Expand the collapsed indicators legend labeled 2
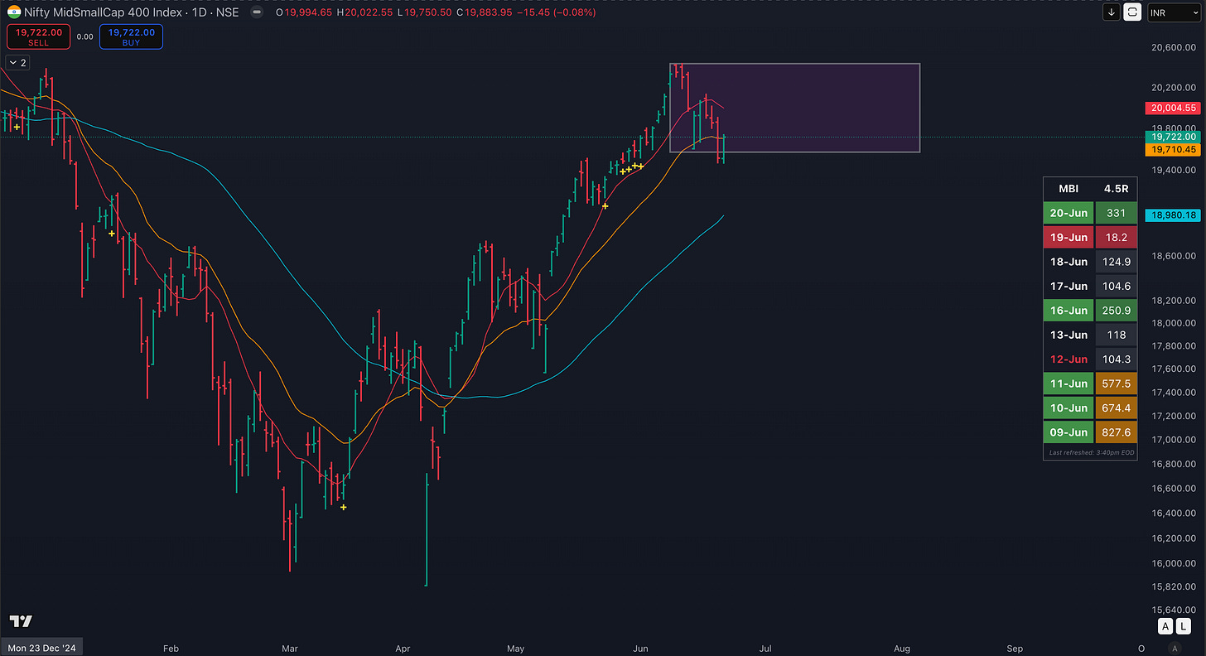This screenshot has height=656, width=1206. pyautogui.click(x=17, y=63)
